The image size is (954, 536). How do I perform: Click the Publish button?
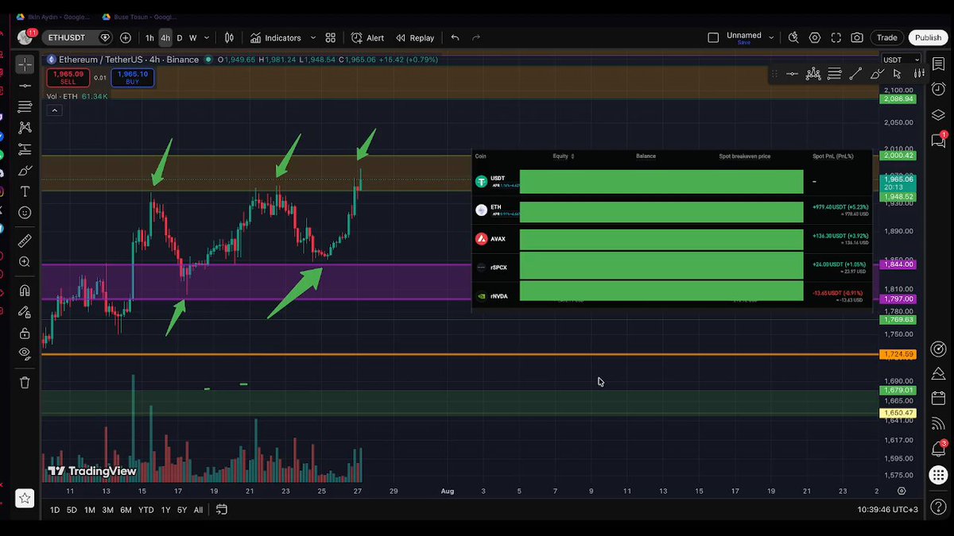(x=928, y=37)
